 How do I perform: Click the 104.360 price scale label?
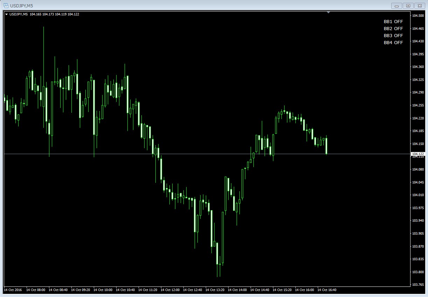point(418,67)
